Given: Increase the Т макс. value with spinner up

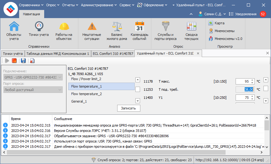Looking at the screenshot, I should coord(252,80).
